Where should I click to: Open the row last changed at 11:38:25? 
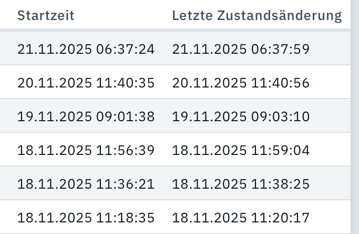click(240, 184)
